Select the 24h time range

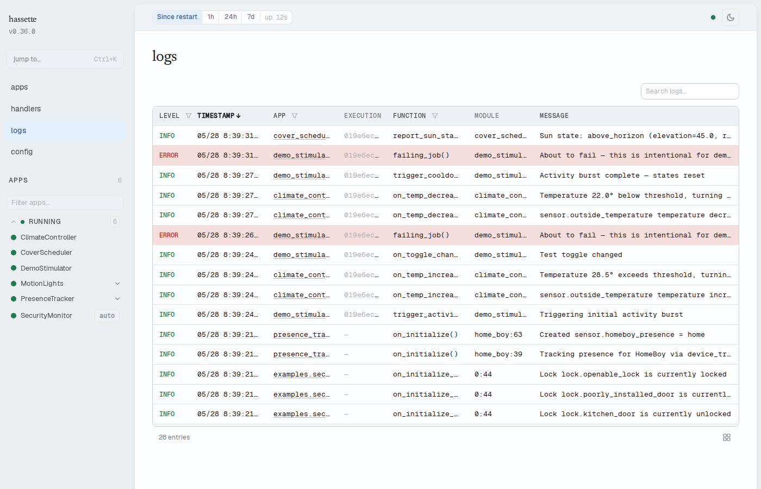pos(231,17)
